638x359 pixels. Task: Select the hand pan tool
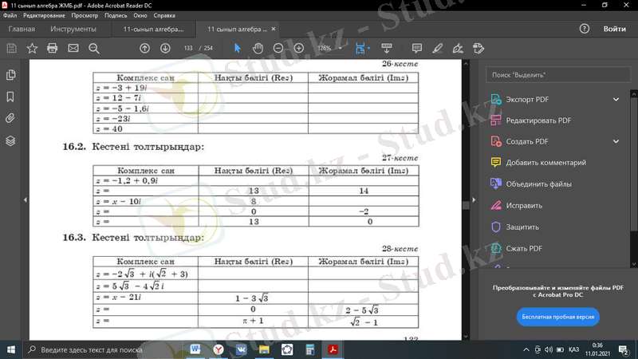click(x=258, y=48)
